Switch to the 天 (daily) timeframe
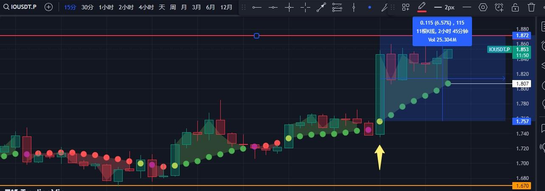The height and width of the screenshot is (191, 545). (x=162, y=7)
